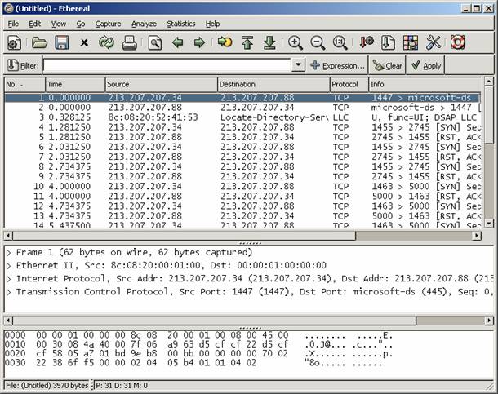Reset zoom to 1:1 icon
Viewport: 498px width, 394px height.
(340, 42)
